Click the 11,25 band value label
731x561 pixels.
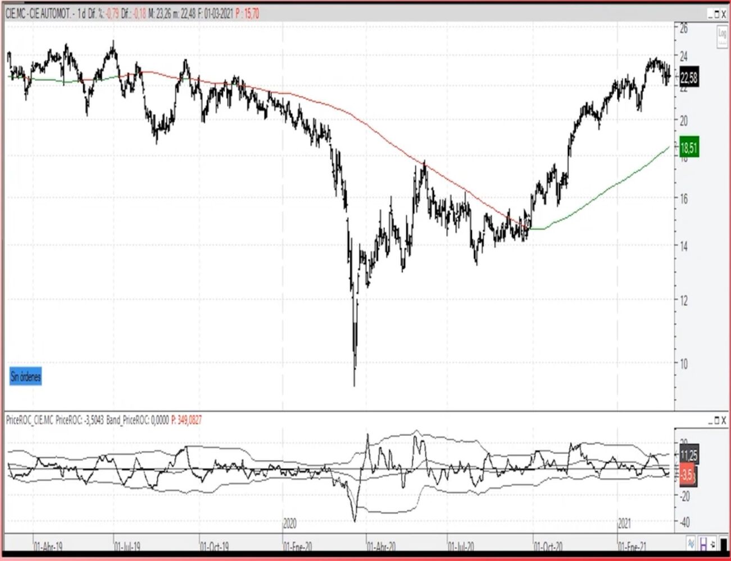(688, 455)
